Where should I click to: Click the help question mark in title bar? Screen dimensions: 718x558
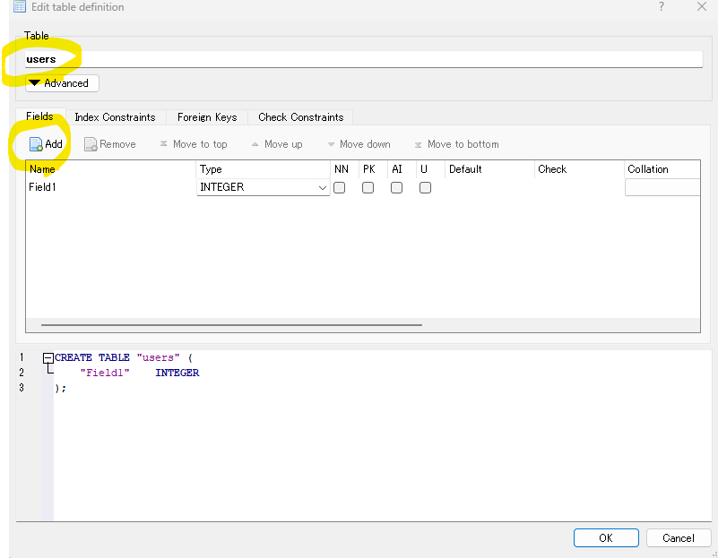pos(662,7)
